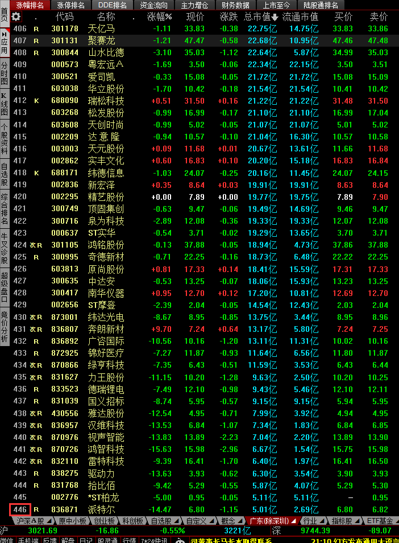The height and width of the screenshot is (543, 399).
Task: Click 手机端 link in status bar
Action: (x=28, y=540)
